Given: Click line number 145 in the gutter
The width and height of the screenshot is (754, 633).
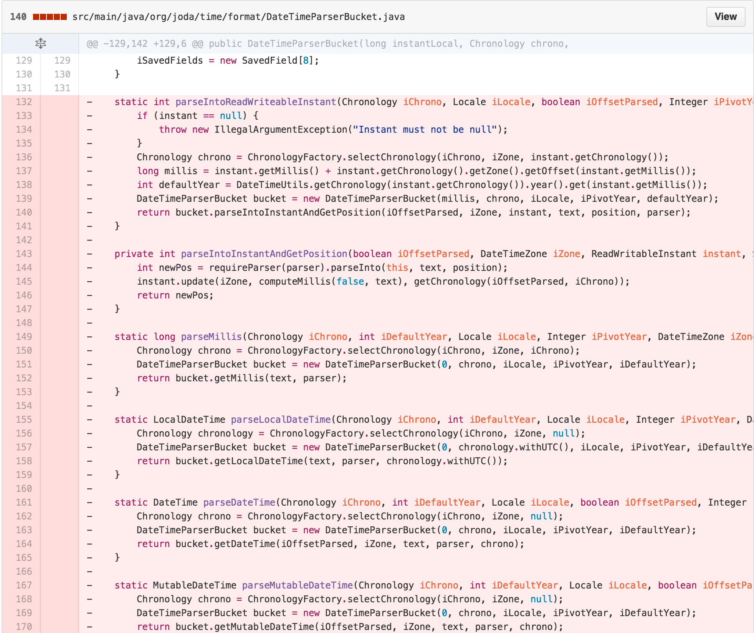Looking at the screenshot, I should tap(24, 282).
